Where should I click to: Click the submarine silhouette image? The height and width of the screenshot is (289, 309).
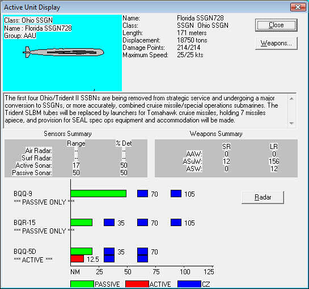click(x=64, y=52)
